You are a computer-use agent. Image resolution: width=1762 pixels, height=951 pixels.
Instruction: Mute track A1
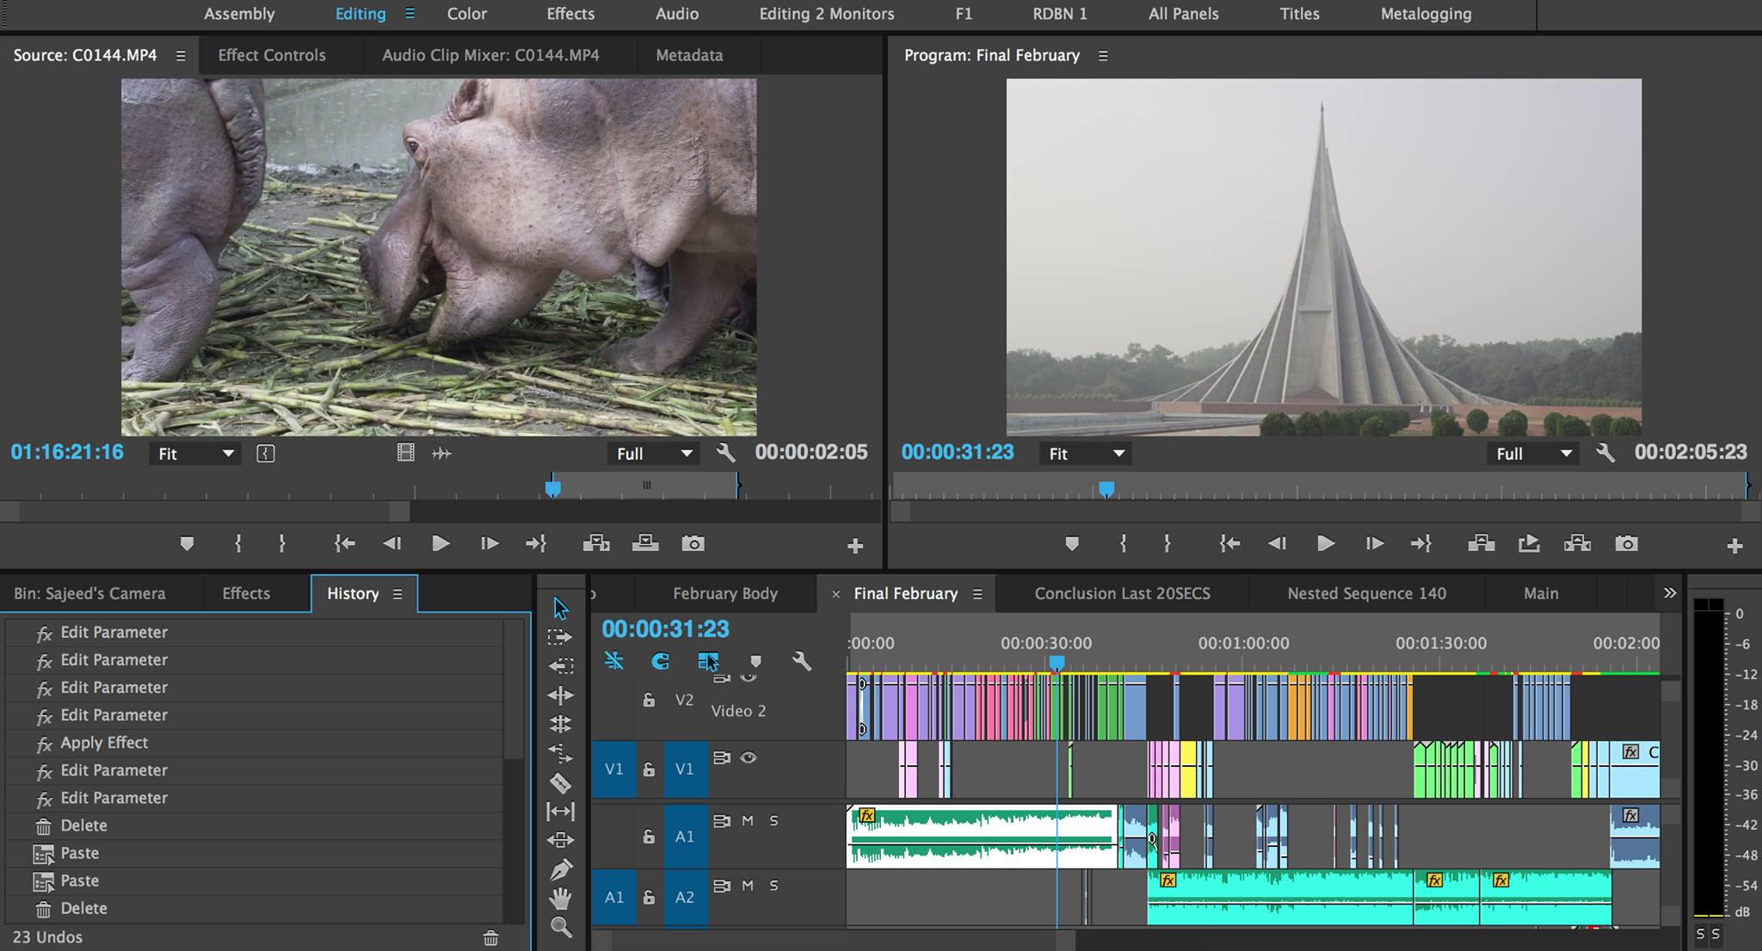[x=748, y=820]
